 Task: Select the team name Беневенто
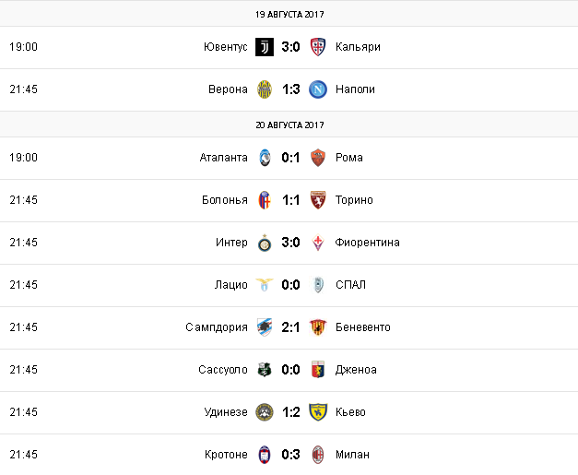coord(363,327)
